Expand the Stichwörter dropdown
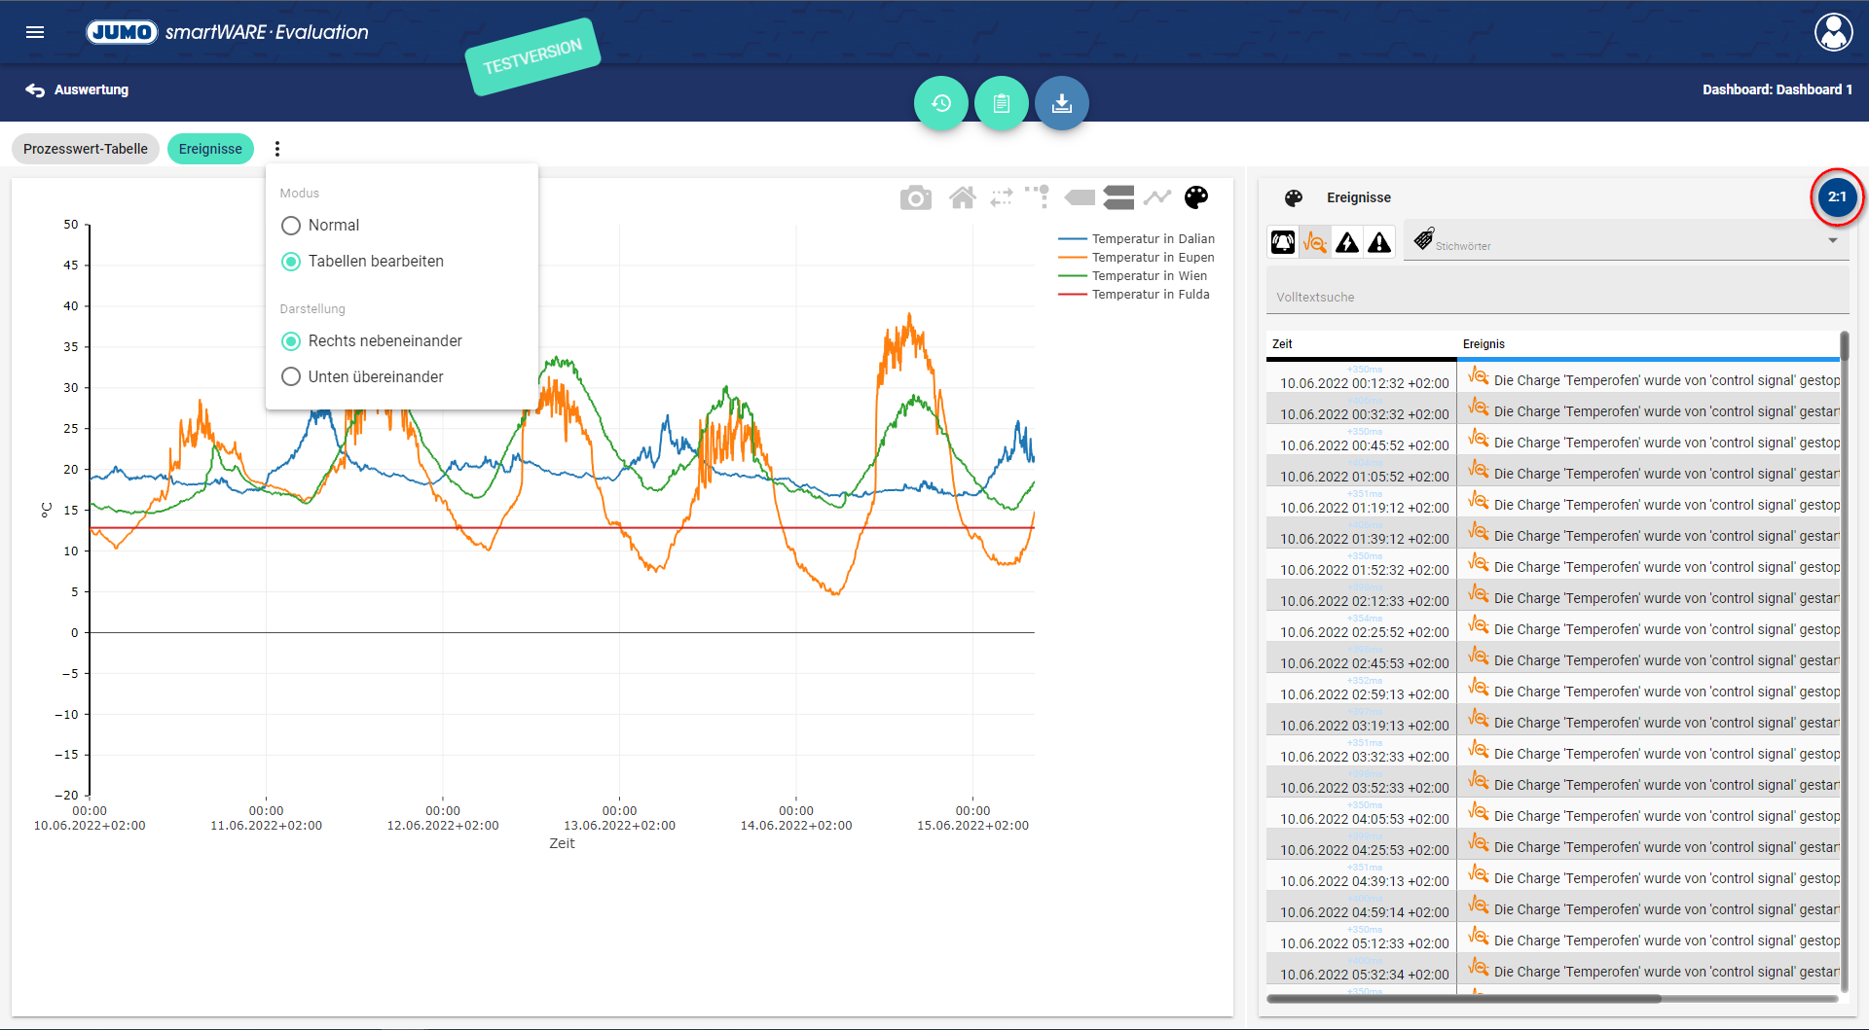1869x1030 pixels. [x=1832, y=241]
